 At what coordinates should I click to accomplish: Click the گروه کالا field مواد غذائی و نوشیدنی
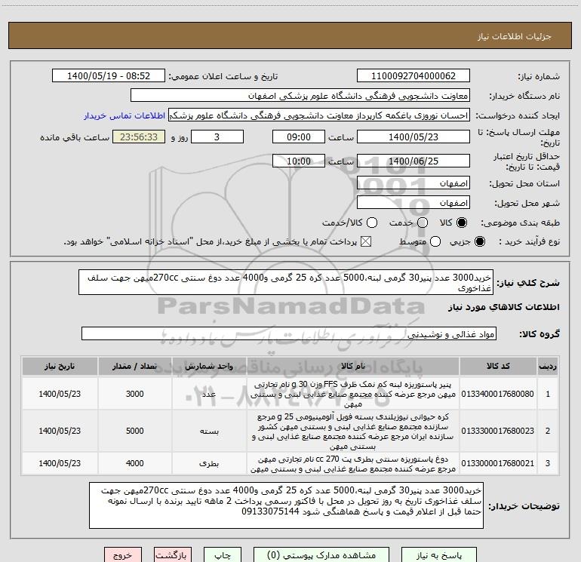coord(289,333)
